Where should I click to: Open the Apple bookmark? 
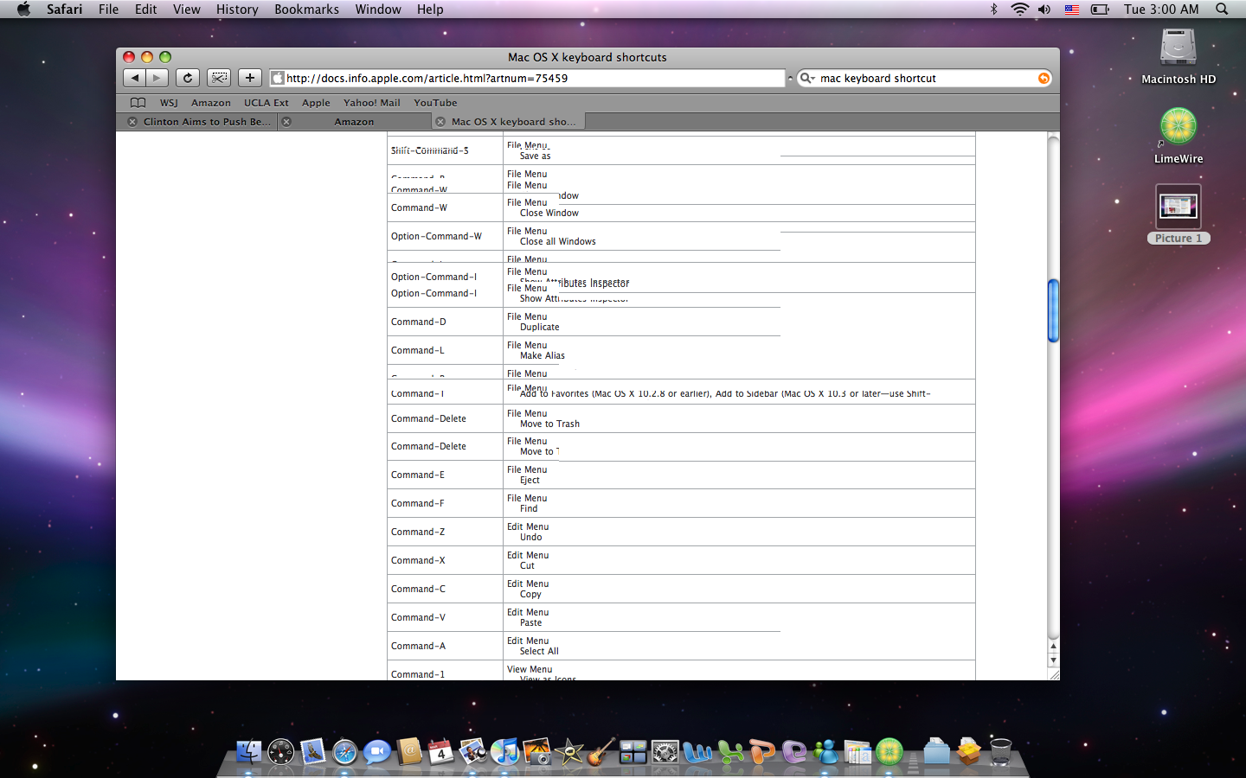[x=316, y=103]
